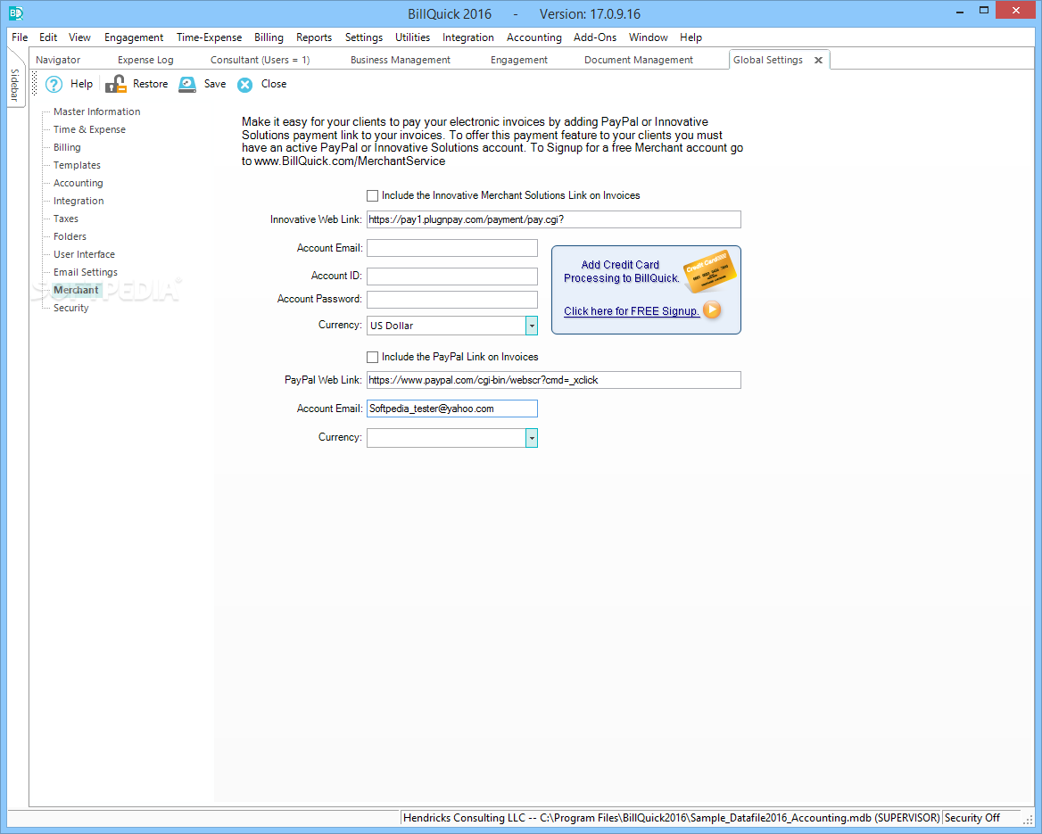Click the Save toolbar label
This screenshot has width=1042, height=834.
click(x=215, y=84)
